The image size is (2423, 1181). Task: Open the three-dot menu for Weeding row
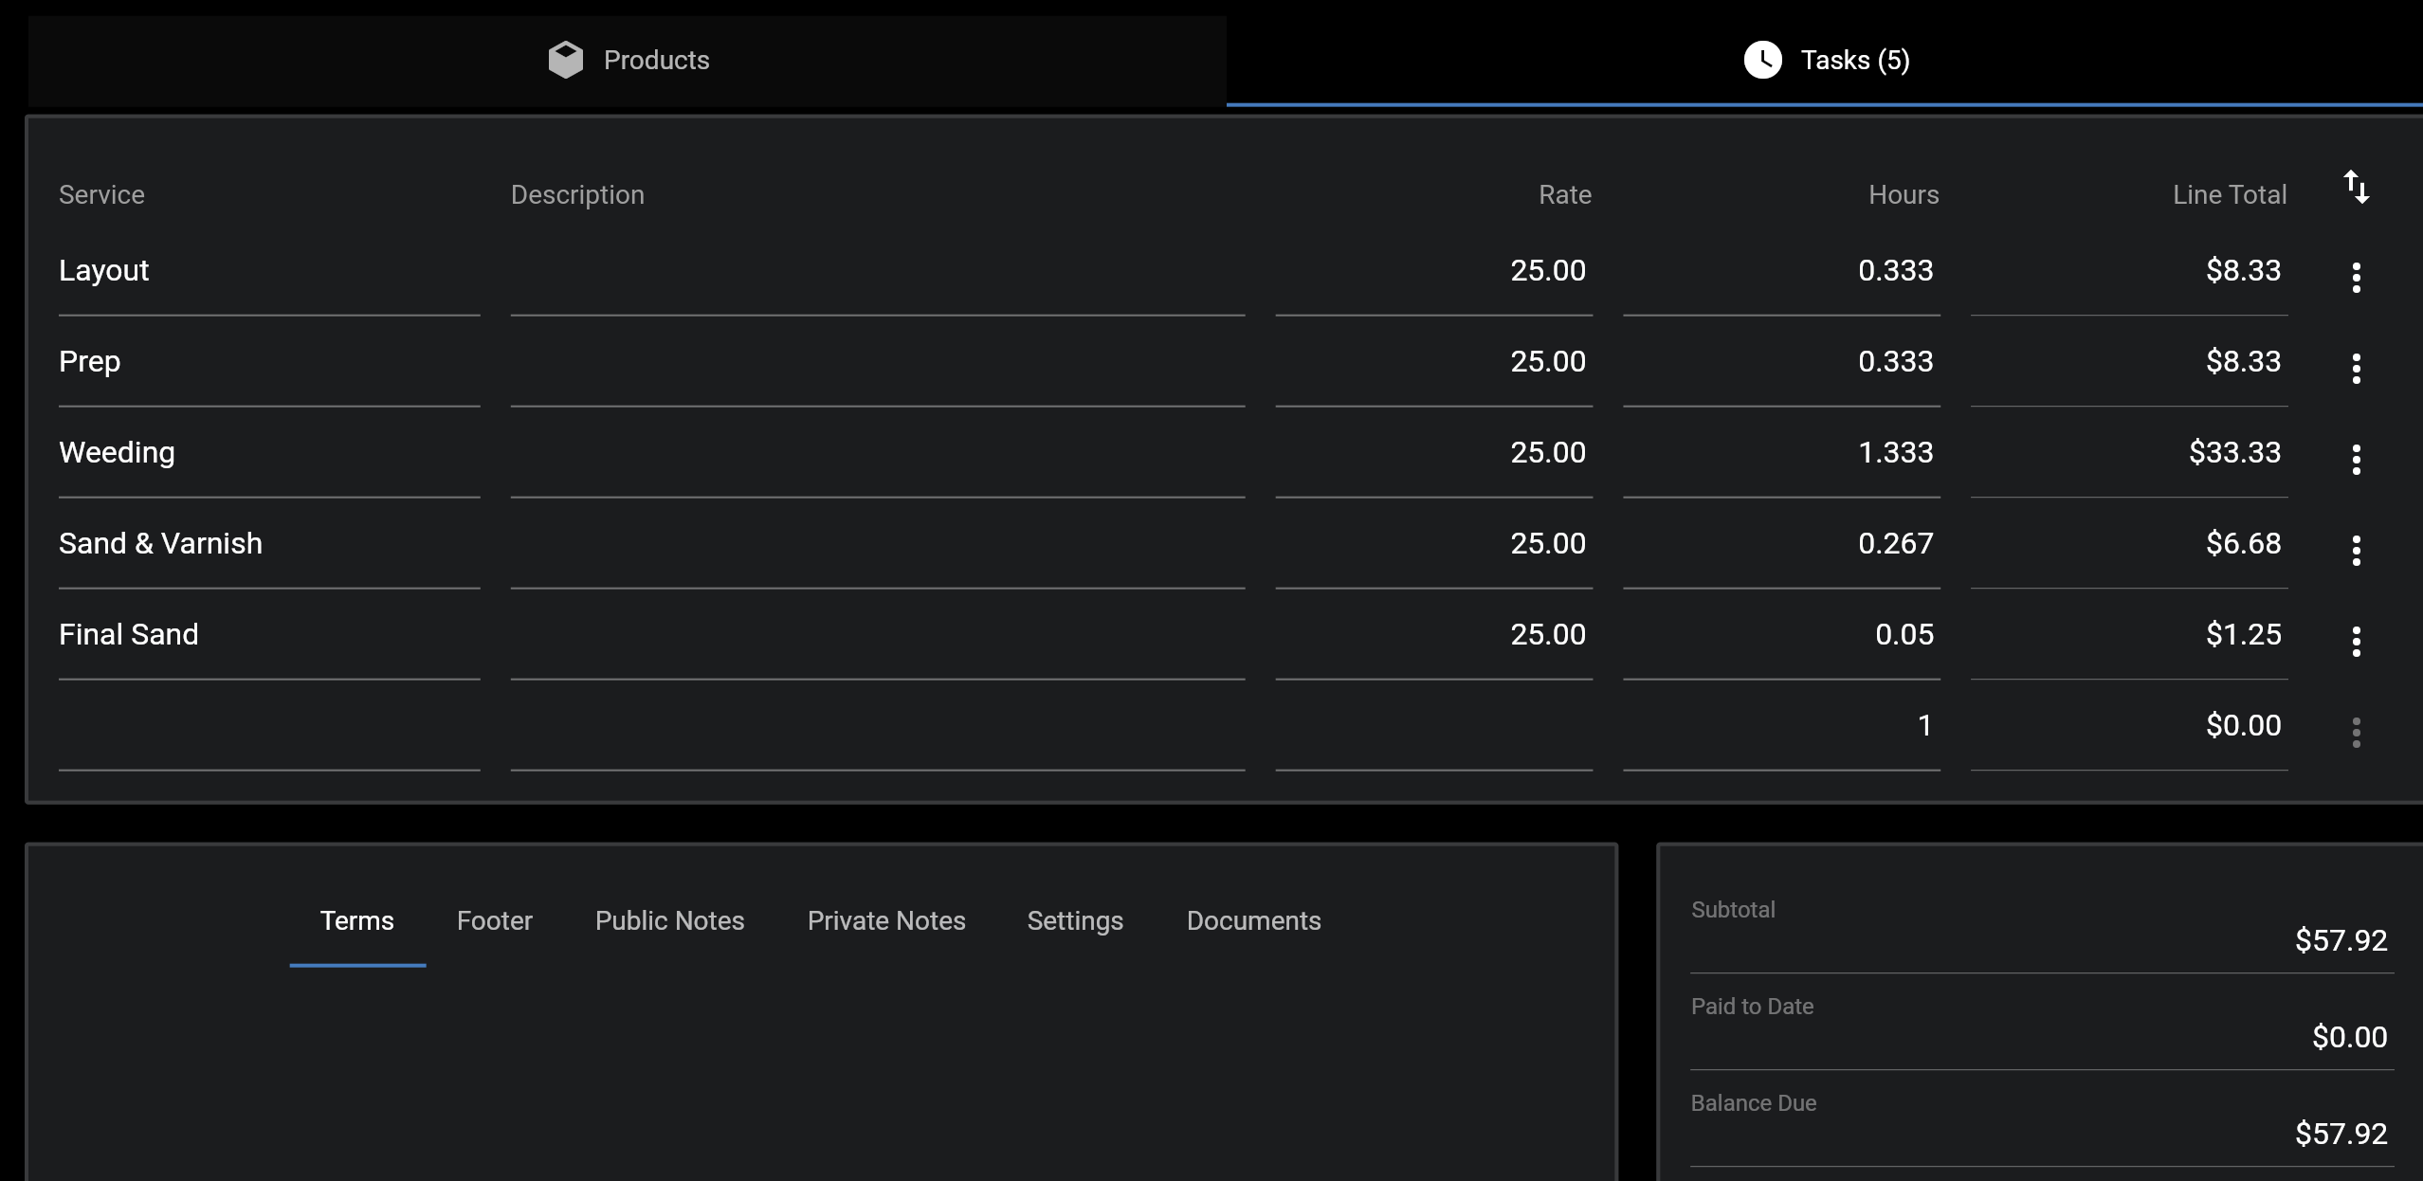tap(2356, 460)
